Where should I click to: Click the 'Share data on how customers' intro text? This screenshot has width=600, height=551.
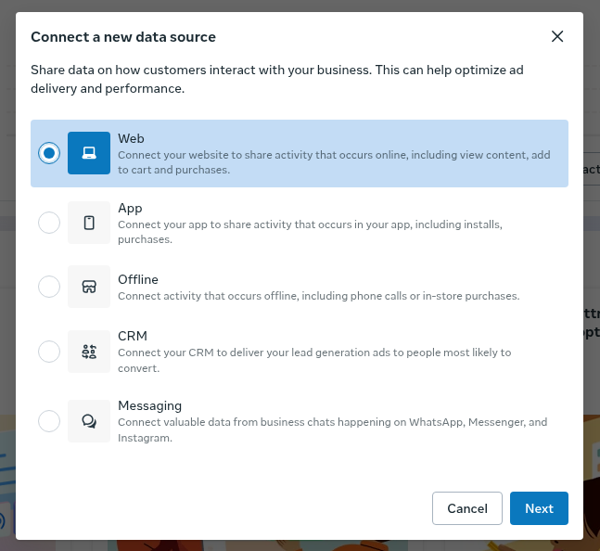277,79
